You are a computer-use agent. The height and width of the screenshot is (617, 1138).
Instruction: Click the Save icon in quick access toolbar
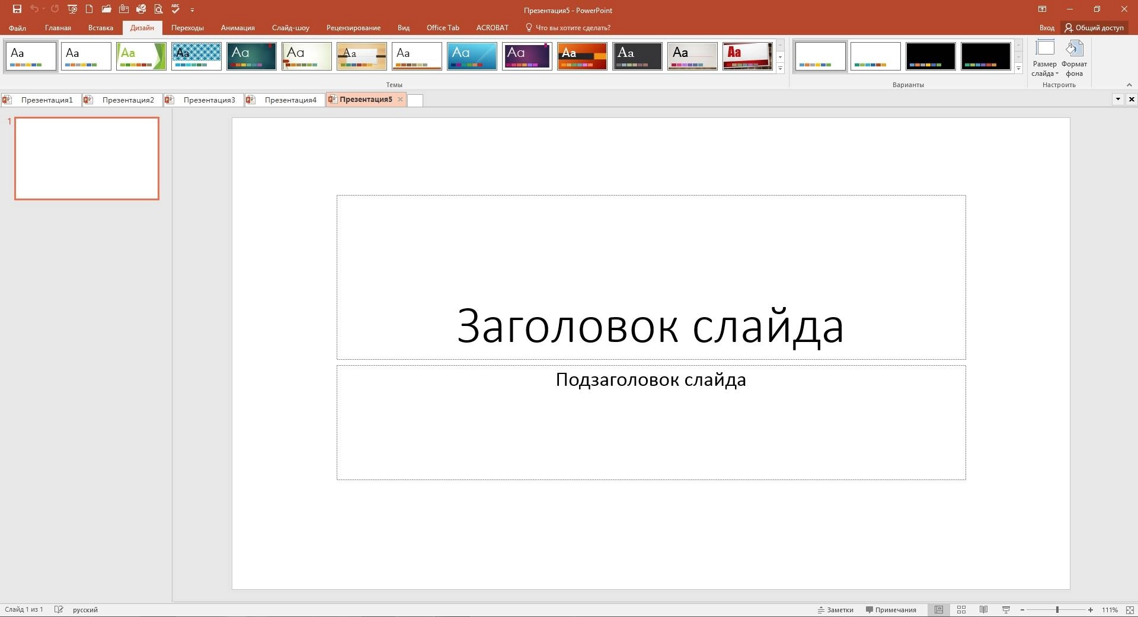coord(17,9)
